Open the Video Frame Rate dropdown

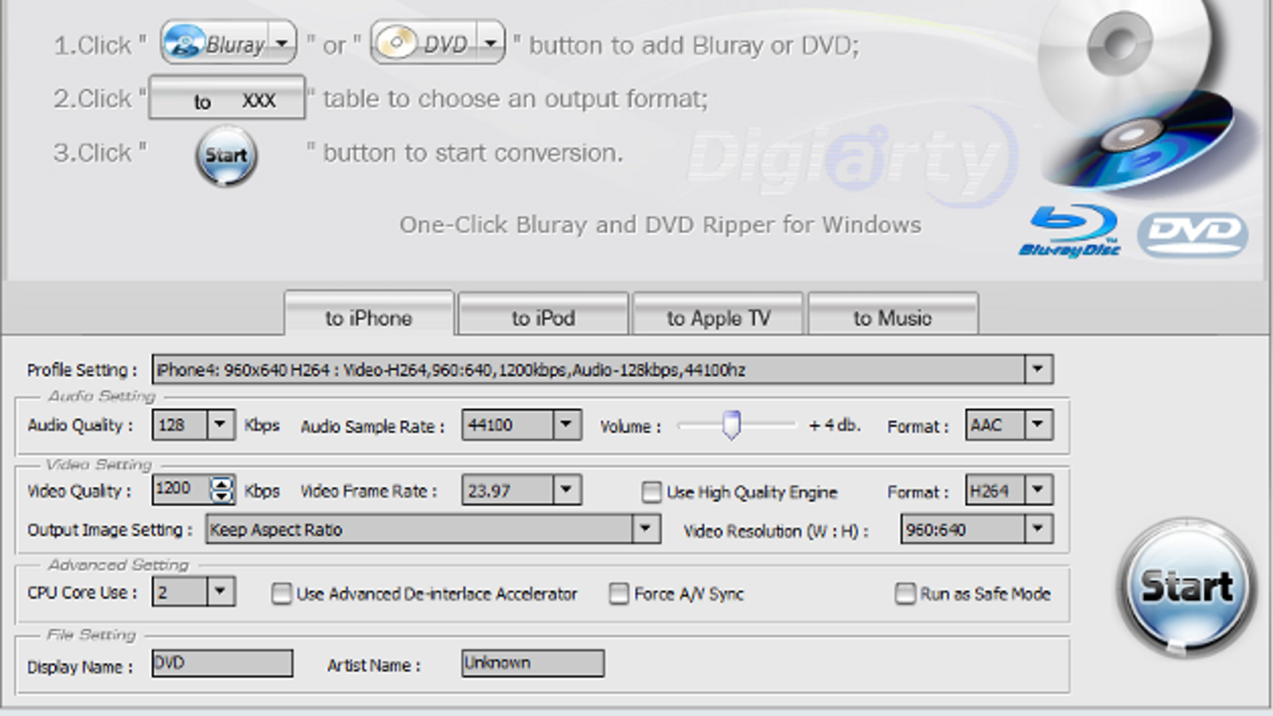click(566, 489)
